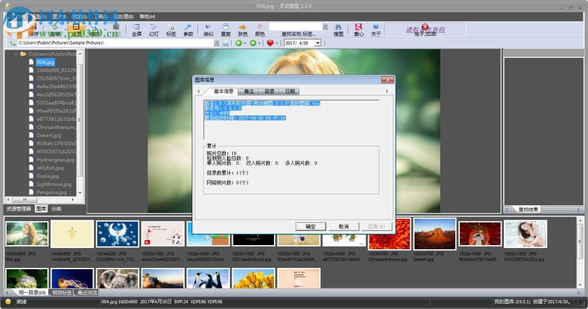Select Jellyfish.jpg in the tree
This screenshot has height=309, width=588.
(x=50, y=168)
